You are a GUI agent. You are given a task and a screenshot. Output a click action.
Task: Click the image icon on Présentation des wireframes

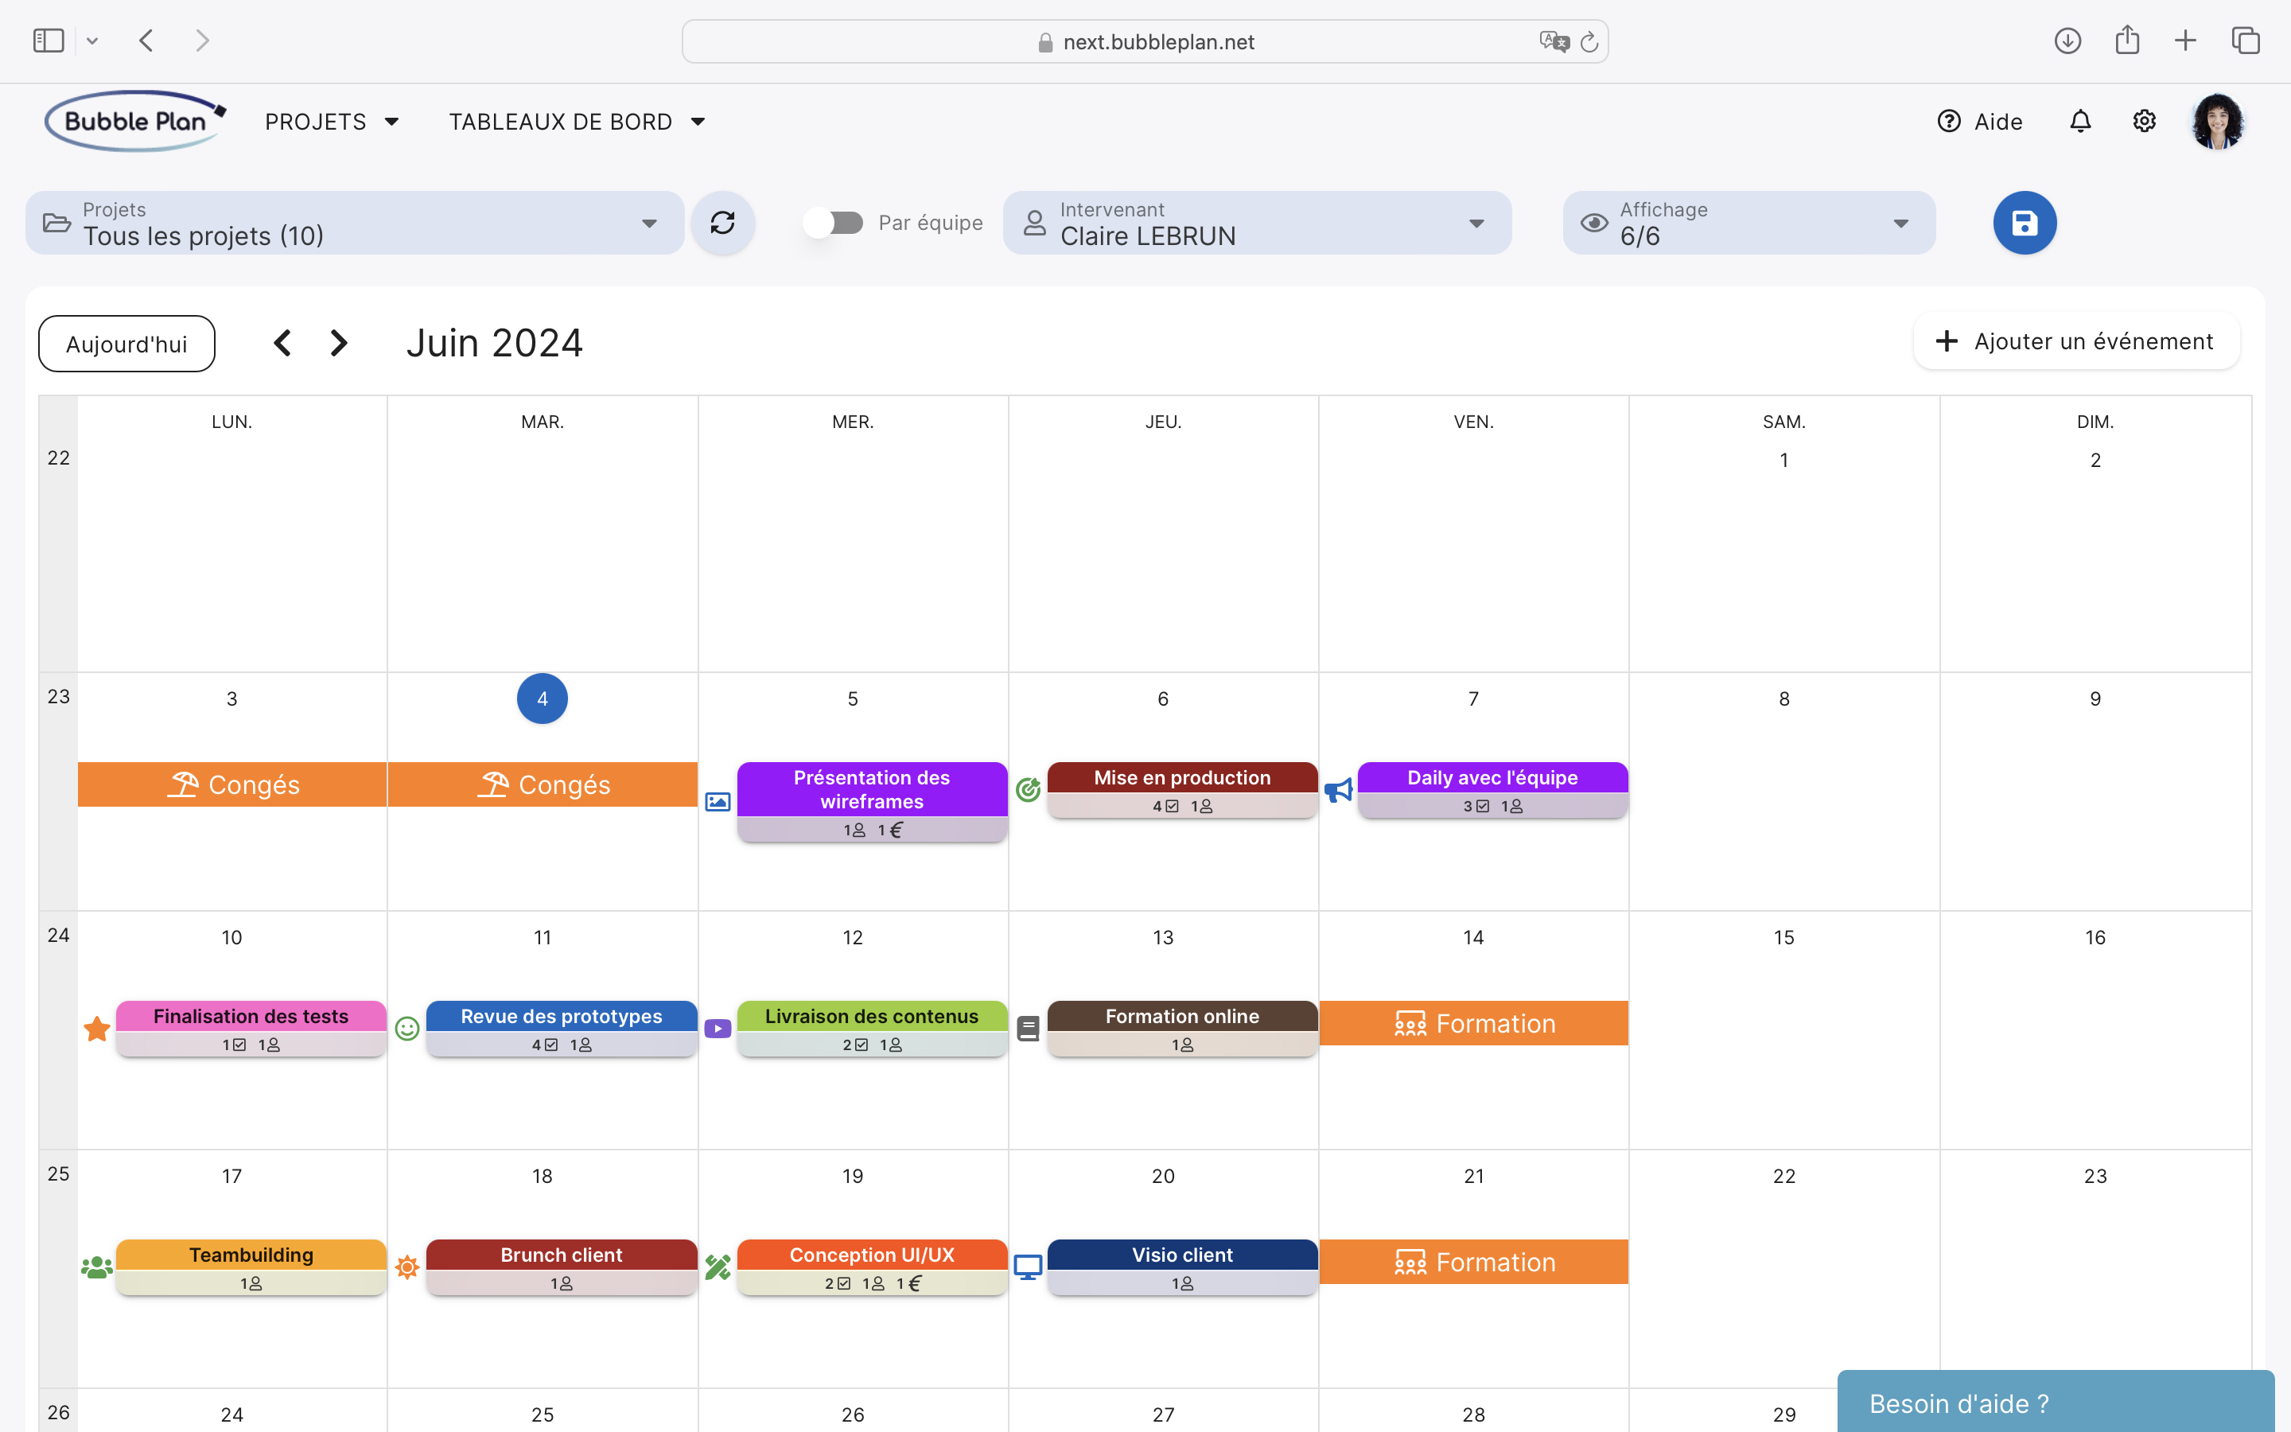pyautogui.click(x=718, y=799)
